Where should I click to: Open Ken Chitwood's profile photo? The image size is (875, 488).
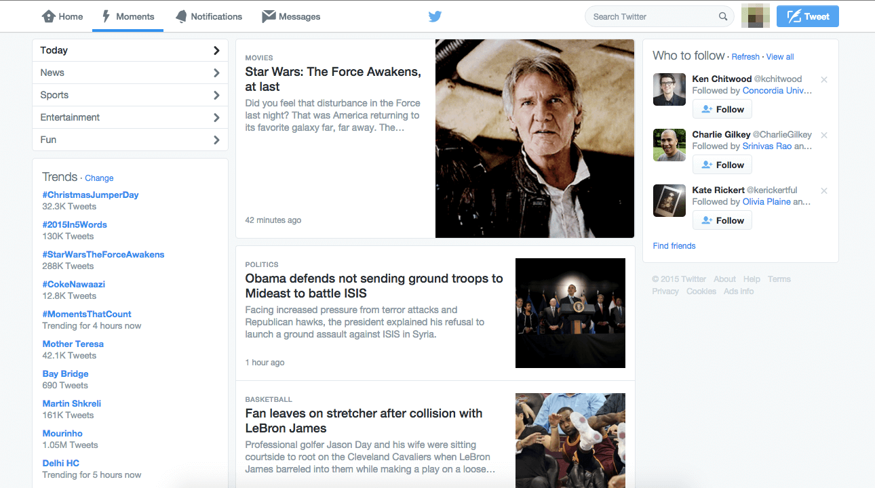tap(669, 89)
